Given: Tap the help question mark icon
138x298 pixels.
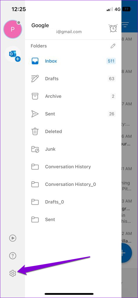Looking at the screenshot, I should tap(12, 256).
